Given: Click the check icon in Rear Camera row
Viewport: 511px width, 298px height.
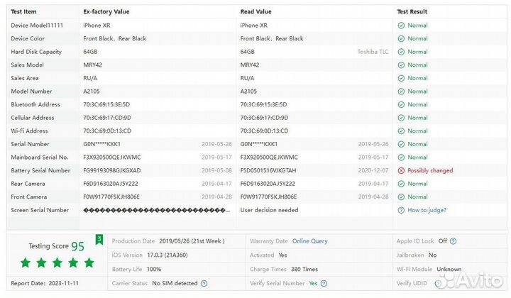Looking at the screenshot, I should point(401,184).
